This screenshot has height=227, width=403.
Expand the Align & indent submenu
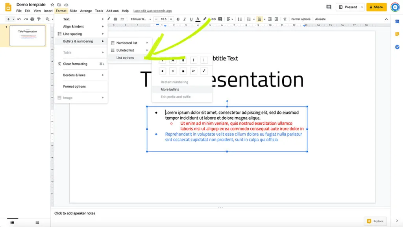click(81, 26)
